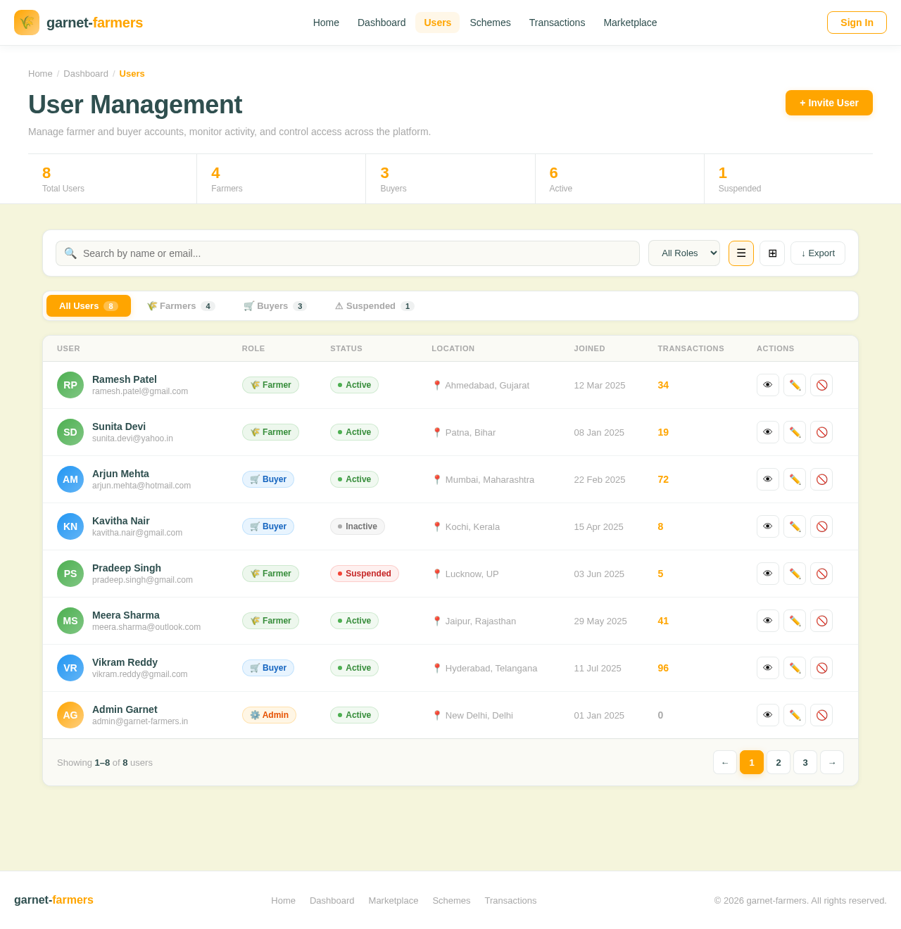Block Meera Sharma with ban icon

(821, 621)
